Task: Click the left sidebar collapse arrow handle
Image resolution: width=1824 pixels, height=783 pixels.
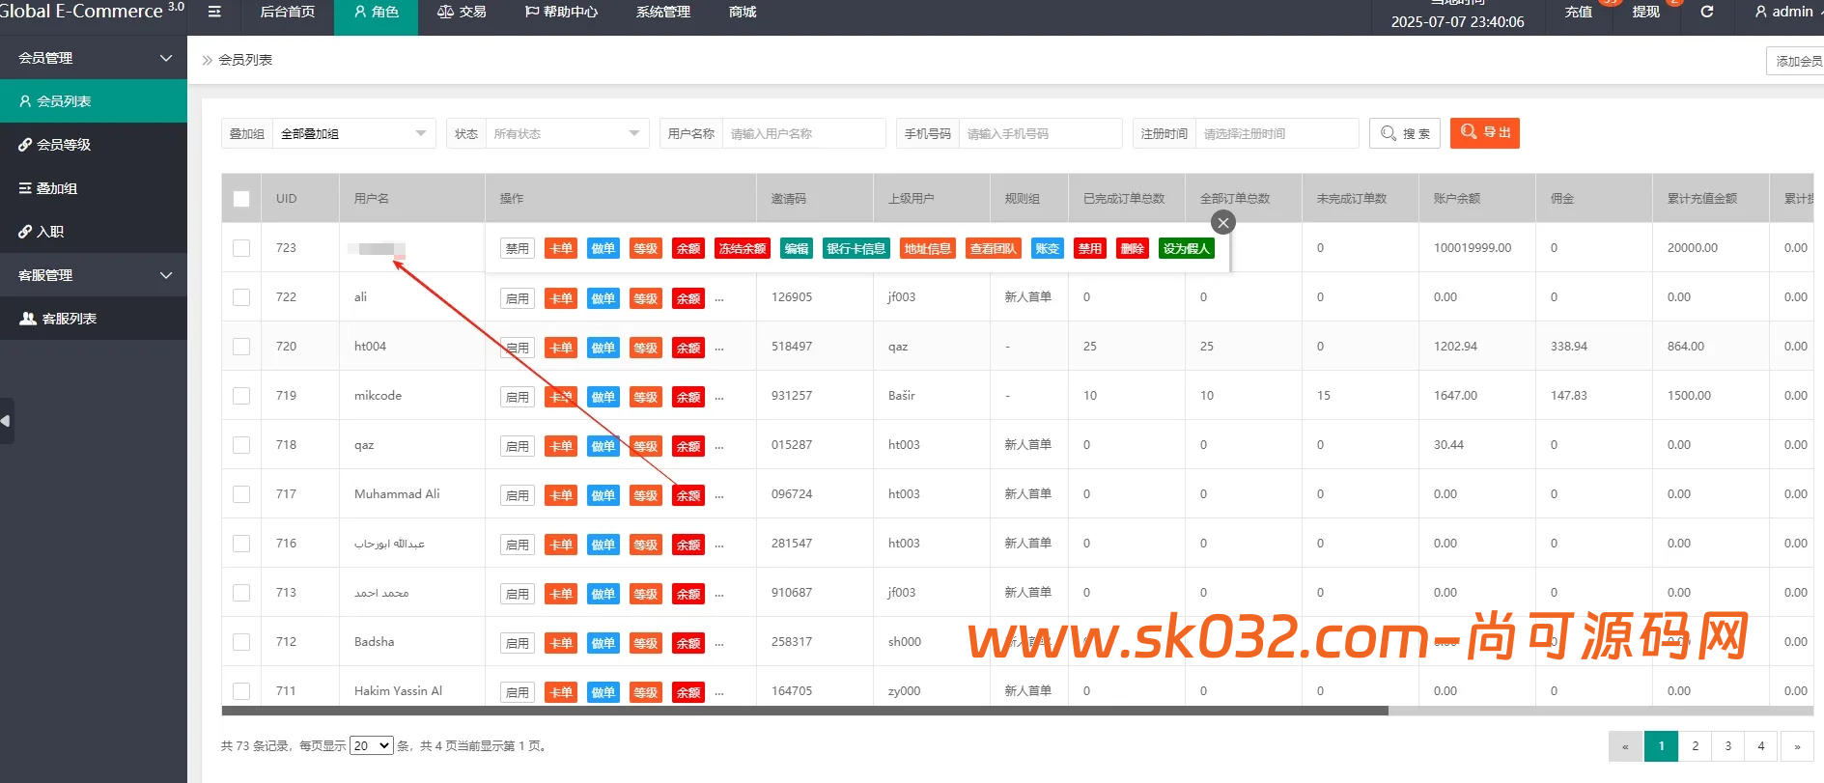Action: click(6, 421)
